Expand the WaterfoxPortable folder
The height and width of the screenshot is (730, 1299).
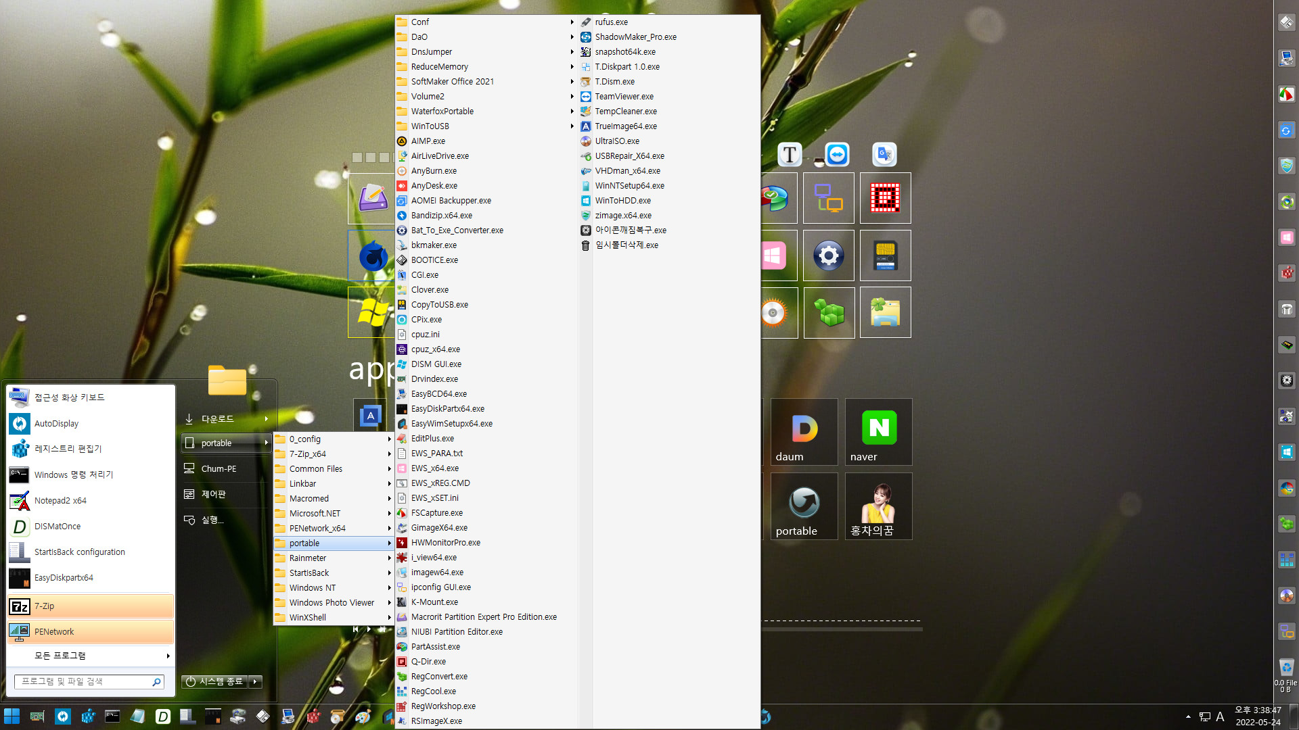coord(486,111)
